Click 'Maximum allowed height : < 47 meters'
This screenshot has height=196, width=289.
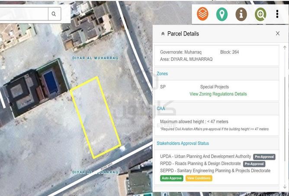click(194, 121)
